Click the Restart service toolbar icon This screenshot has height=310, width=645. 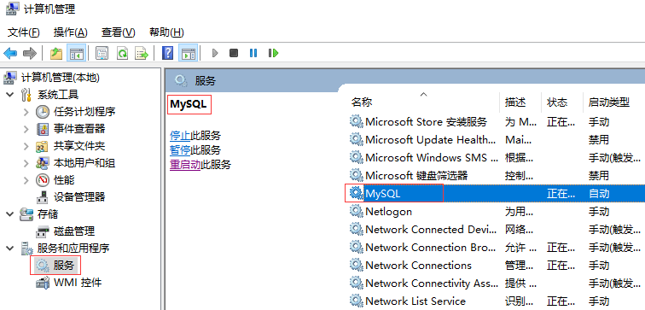[x=273, y=53]
